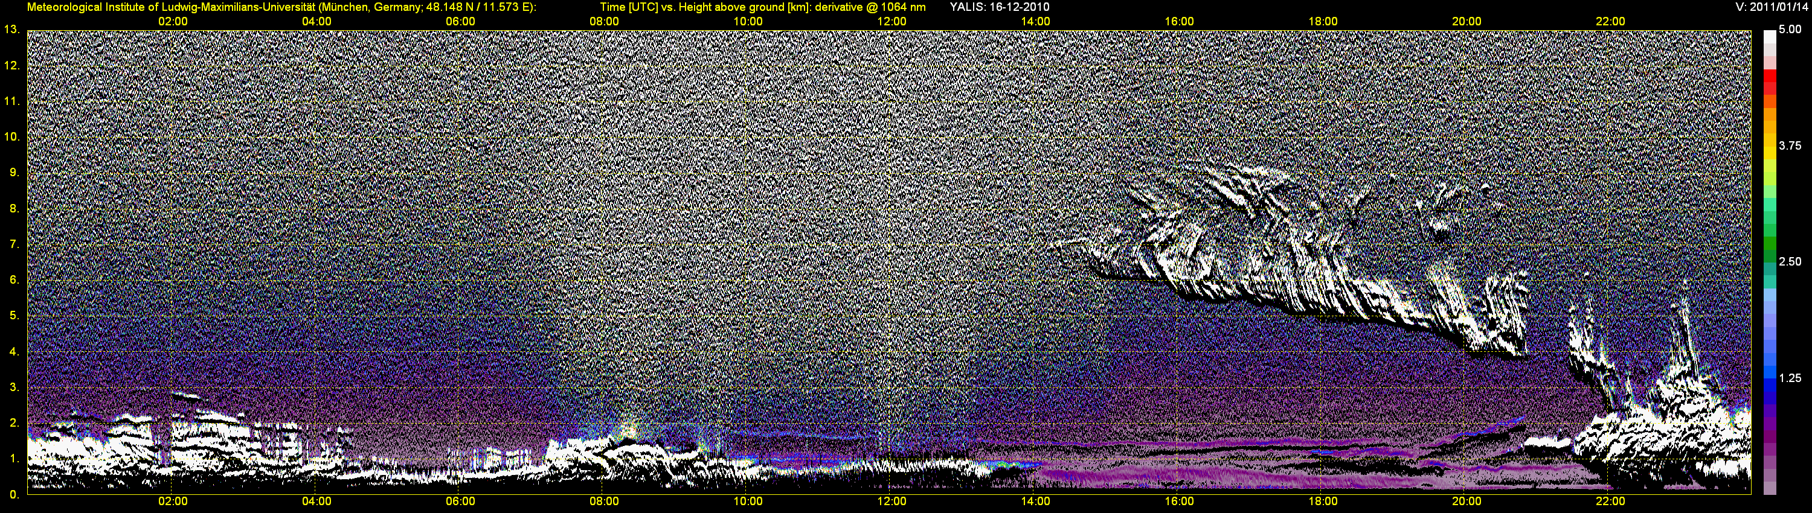Pick the red band of the color scale
This screenshot has height=513, width=1812.
pos(1769,77)
